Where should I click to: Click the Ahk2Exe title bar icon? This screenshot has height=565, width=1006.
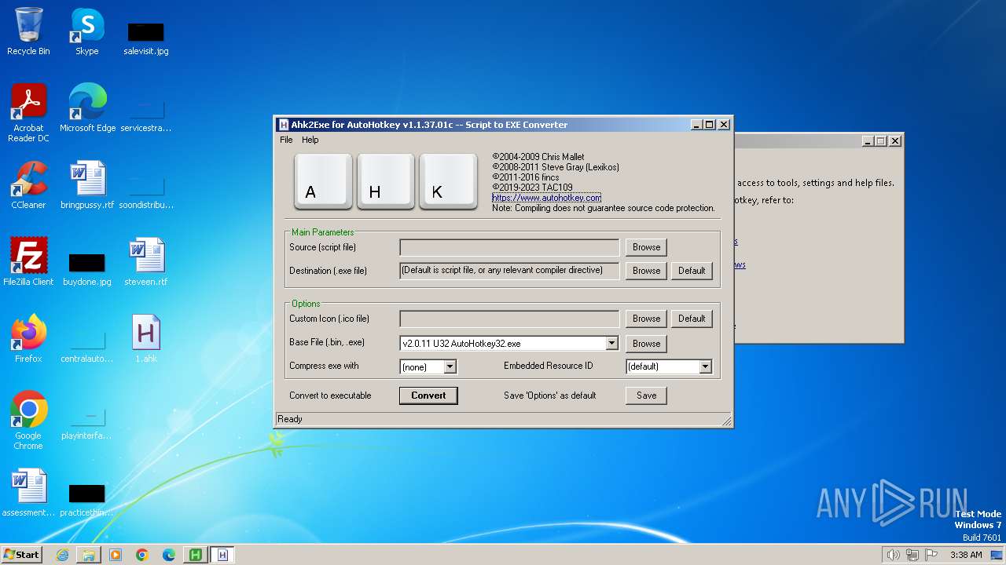coord(284,125)
